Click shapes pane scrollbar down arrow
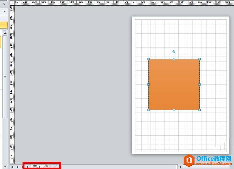 click(5, 166)
